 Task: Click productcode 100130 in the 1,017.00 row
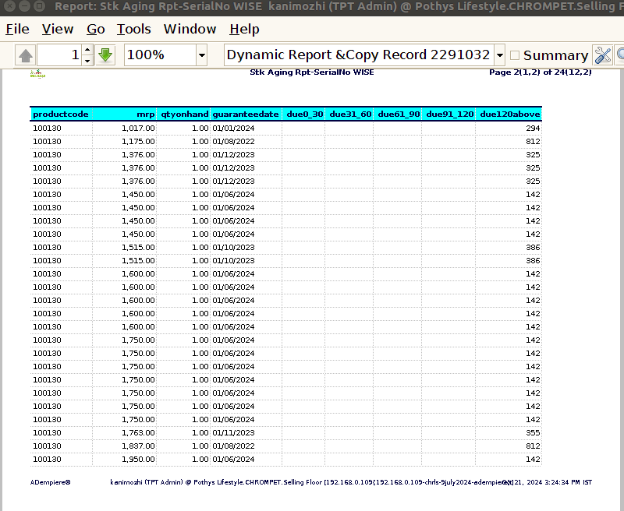pos(47,129)
